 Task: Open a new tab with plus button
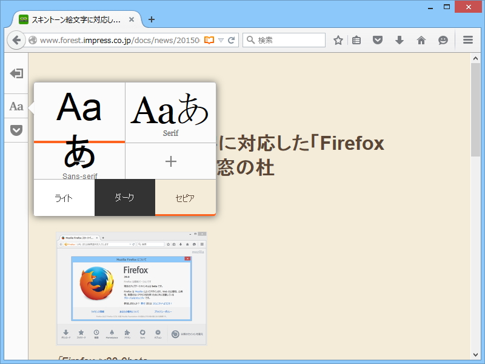pyautogui.click(x=151, y=19)
